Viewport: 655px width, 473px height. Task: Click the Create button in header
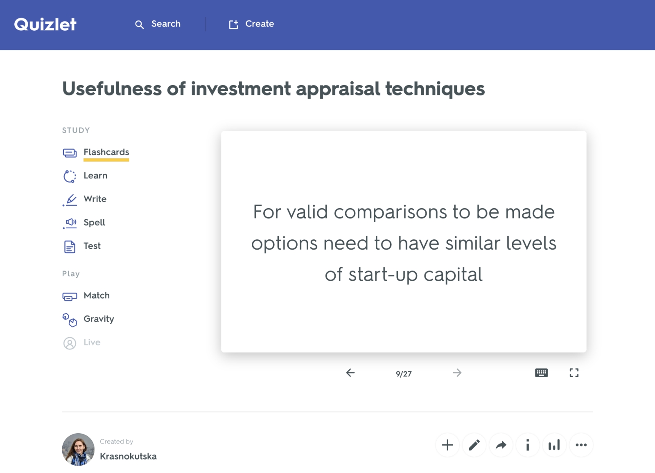251,24
